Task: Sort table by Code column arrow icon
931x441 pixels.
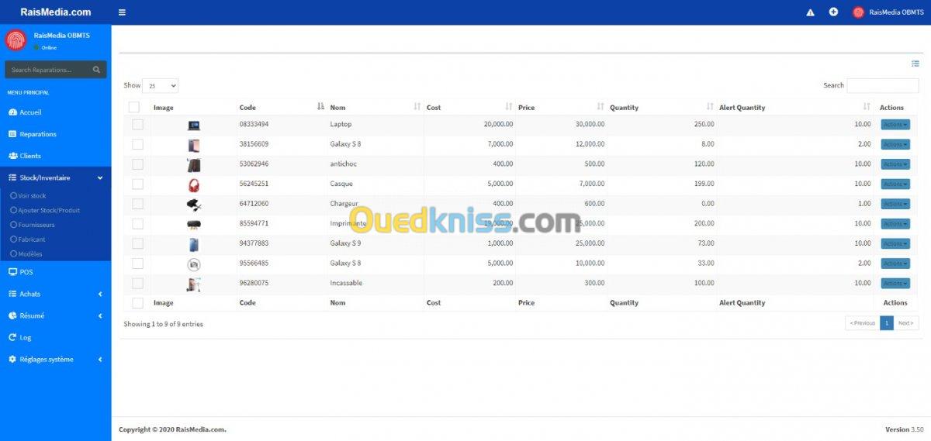Action: 320,107
